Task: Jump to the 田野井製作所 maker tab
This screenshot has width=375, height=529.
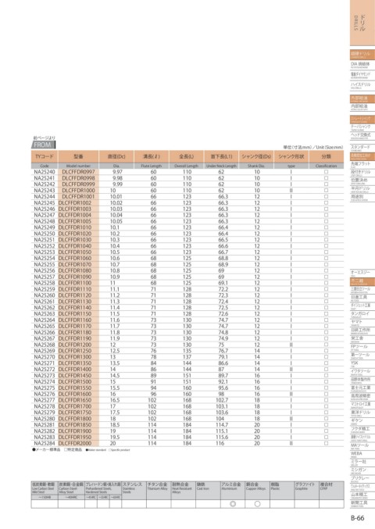Action: click(362, 381)
